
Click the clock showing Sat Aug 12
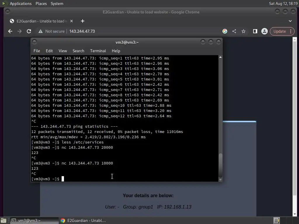coord(283,3)
